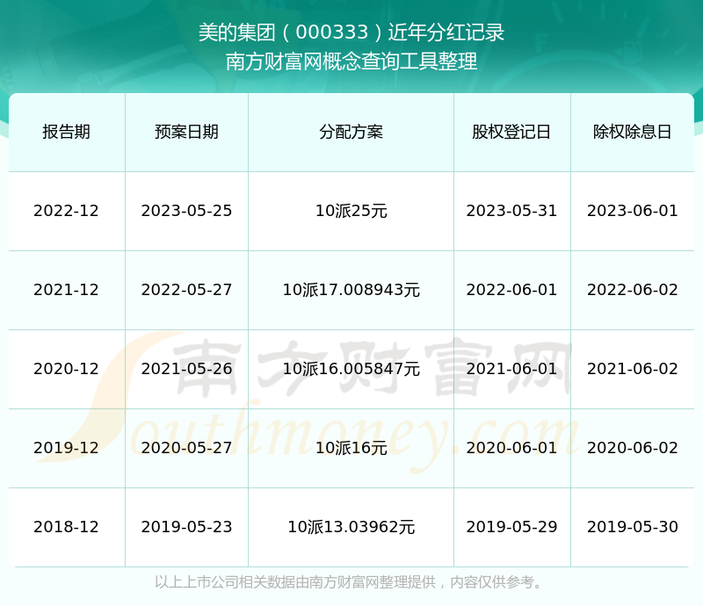Select report period cell 2022-12
The image size is (703, 606).
(x=67, y=211)
